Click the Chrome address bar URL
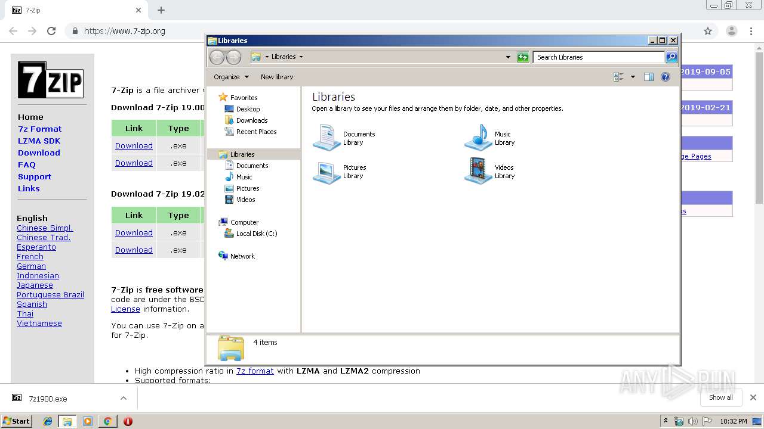The image size is (764, 429). click(x=125, y=31)
